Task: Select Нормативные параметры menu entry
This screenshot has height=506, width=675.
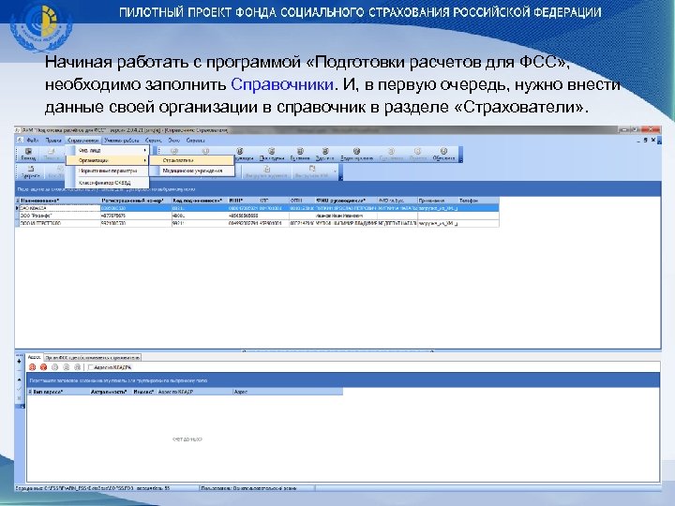Action: [x=107, y=171]
